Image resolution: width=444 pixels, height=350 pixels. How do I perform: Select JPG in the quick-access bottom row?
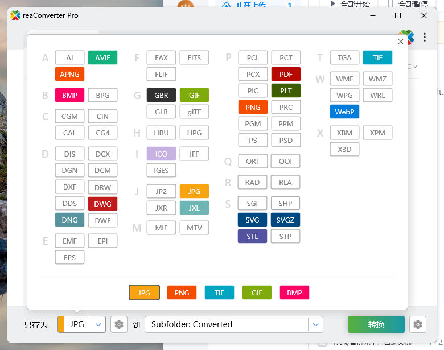(144, 293)
